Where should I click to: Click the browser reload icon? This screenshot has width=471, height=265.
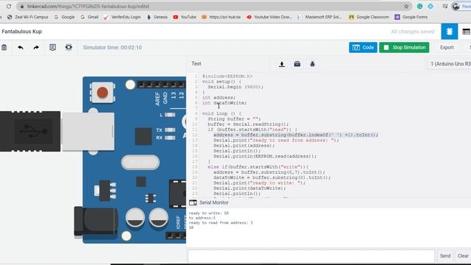click(x=9, y=6)
